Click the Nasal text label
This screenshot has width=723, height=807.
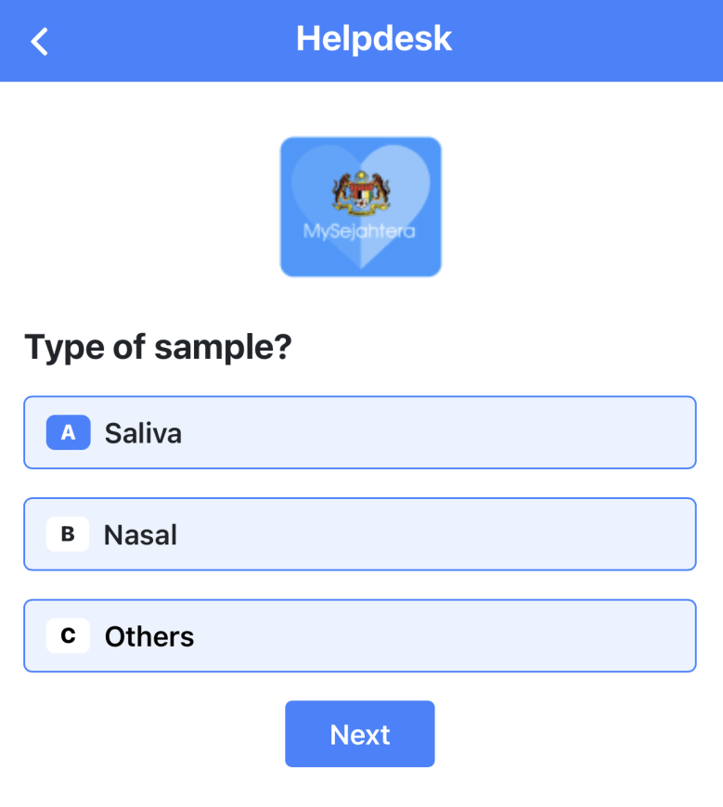click(140, 534)
